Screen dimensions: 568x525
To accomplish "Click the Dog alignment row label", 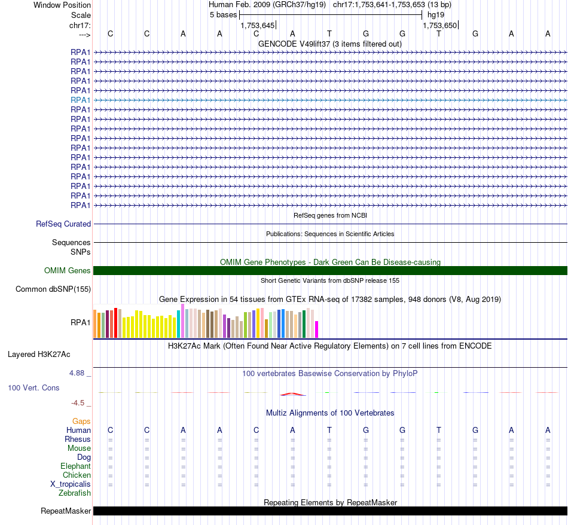I will click(84, 457).
